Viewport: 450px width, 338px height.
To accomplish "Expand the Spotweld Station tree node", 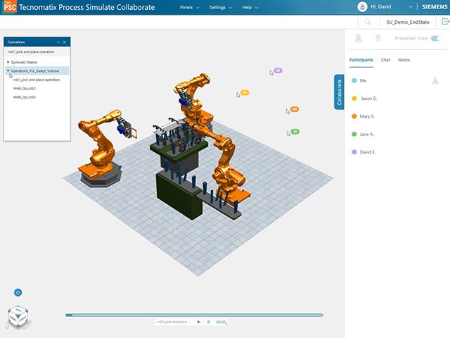I will [x=8, y=62].
